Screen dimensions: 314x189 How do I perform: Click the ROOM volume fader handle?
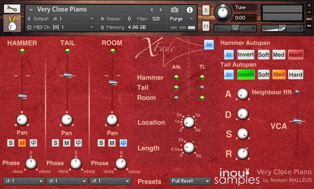[x=113, y=83]
